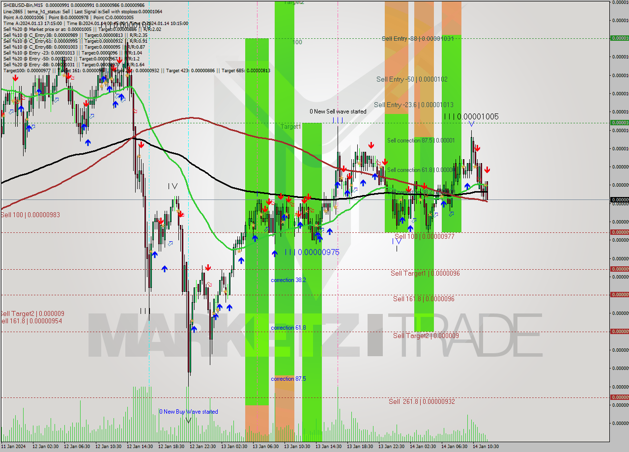Click the '13 Jan 14:30' time axis label
Screen dimensions: 629x452
pos(328,447)
